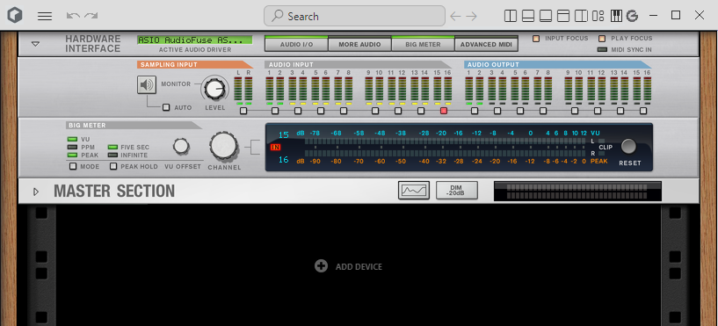
Task: Click the red audio input 15-16 meter button
Action: click(x=443, y=111)
